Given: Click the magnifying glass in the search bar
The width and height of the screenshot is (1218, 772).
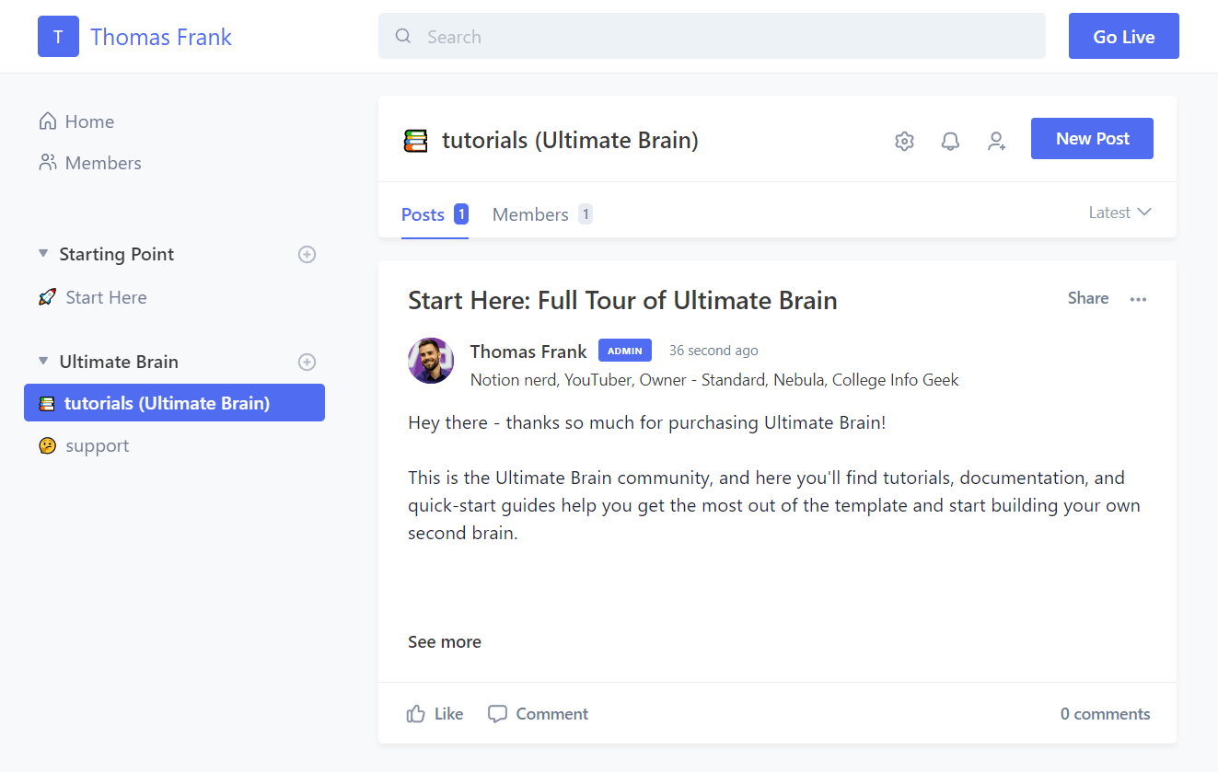Looking at the screenshot, I should pyautogui.click(x=403, y=36).
